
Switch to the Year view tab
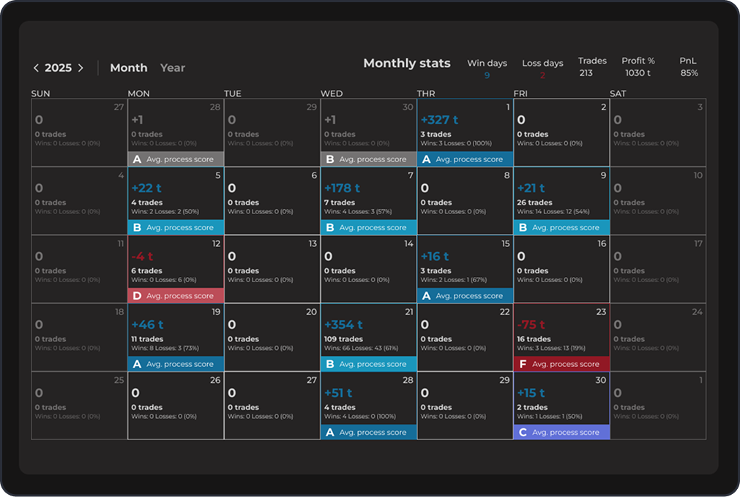173,68
